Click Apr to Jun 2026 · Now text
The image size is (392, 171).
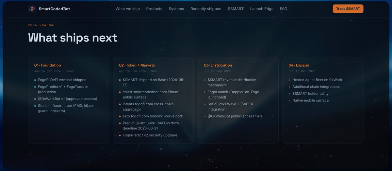pyautogui.click(x=138, y=71)
